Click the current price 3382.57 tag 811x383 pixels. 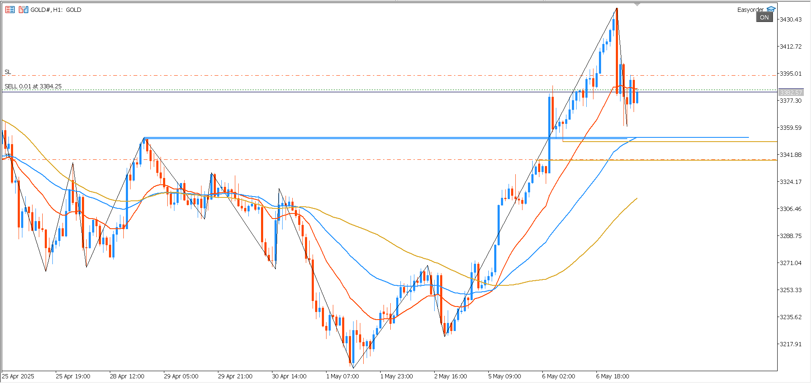coord(791,92)
